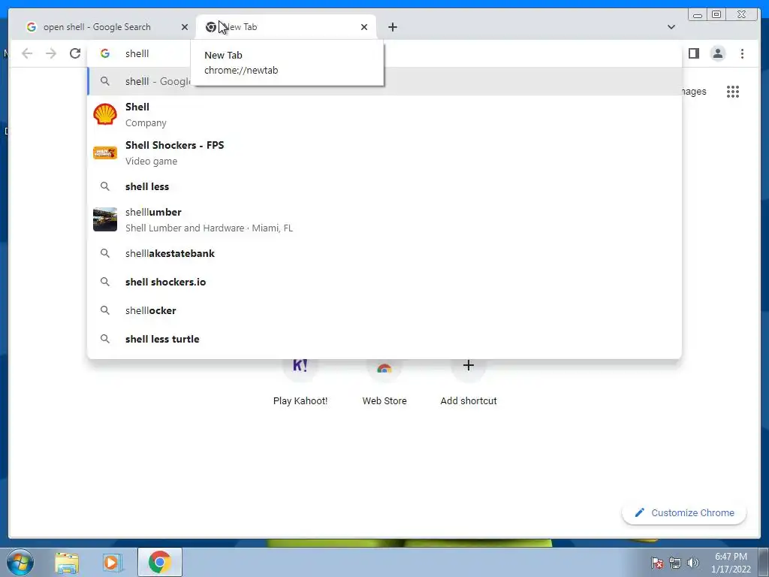Select the shelllocker suggestion
Viewport: 769px width, 577px height.
click(x=384, y=310)
